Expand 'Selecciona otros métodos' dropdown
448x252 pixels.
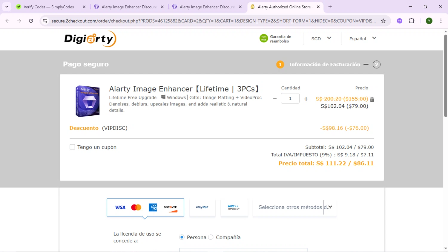[x=294, y=207]
